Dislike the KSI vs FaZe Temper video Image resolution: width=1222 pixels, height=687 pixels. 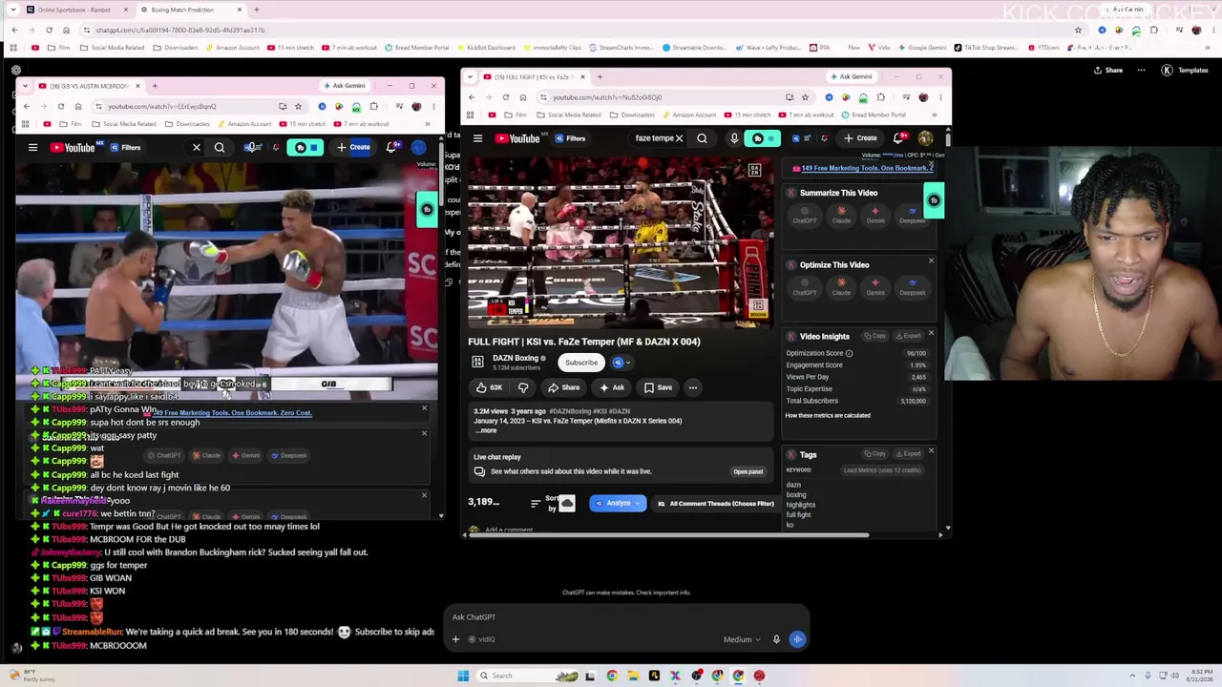point(523,387)
